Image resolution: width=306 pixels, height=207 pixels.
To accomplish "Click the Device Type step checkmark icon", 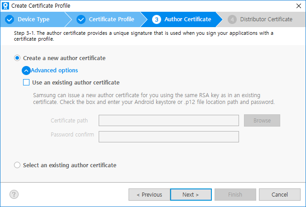I will tap(10, 19).
